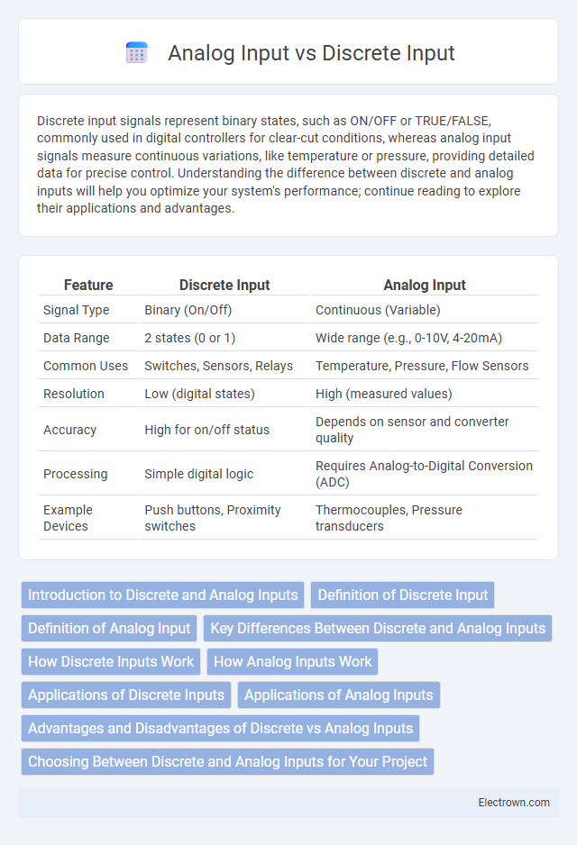Click the intro paragraph about discrete input signals
Image resolution: width=577 pixels, height=845 pixels.
pos(286,164)
